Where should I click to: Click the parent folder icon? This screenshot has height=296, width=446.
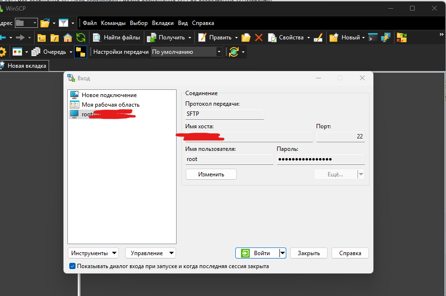(x=42, y=37)
